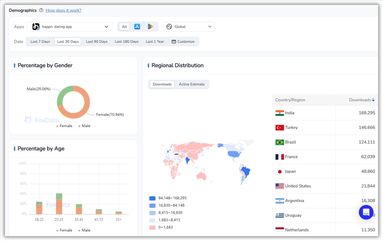Select the Last 90 Days range
Screen dimensions: 383x241
pyautogui.click(x=97, y=42)
